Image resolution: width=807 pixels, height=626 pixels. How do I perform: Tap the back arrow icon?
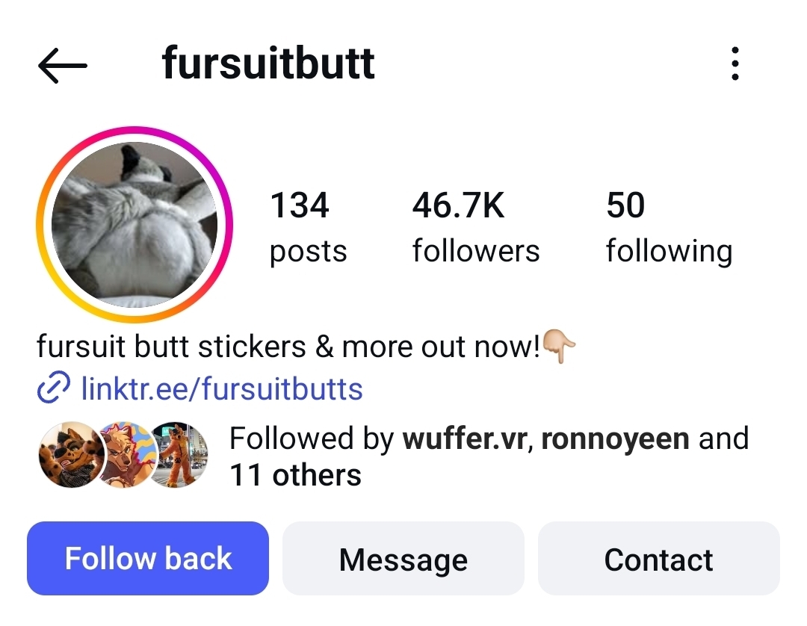63,65
